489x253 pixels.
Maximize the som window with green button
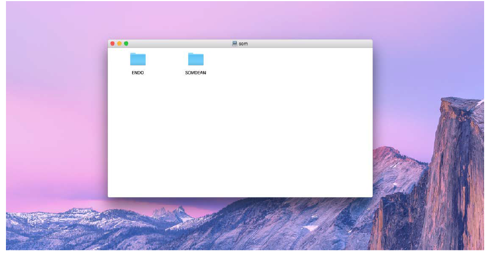[126, 43]
